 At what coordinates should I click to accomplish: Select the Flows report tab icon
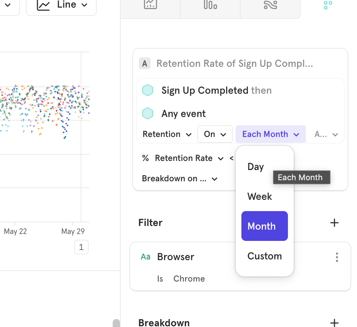270,5
